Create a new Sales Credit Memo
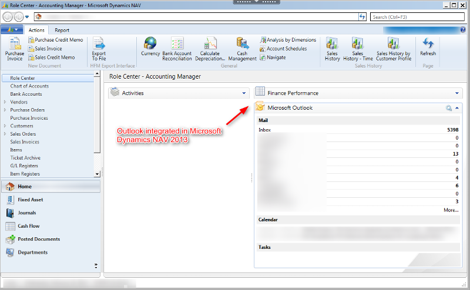The height and width of the screenshot is (290, 470). [52, 57]
